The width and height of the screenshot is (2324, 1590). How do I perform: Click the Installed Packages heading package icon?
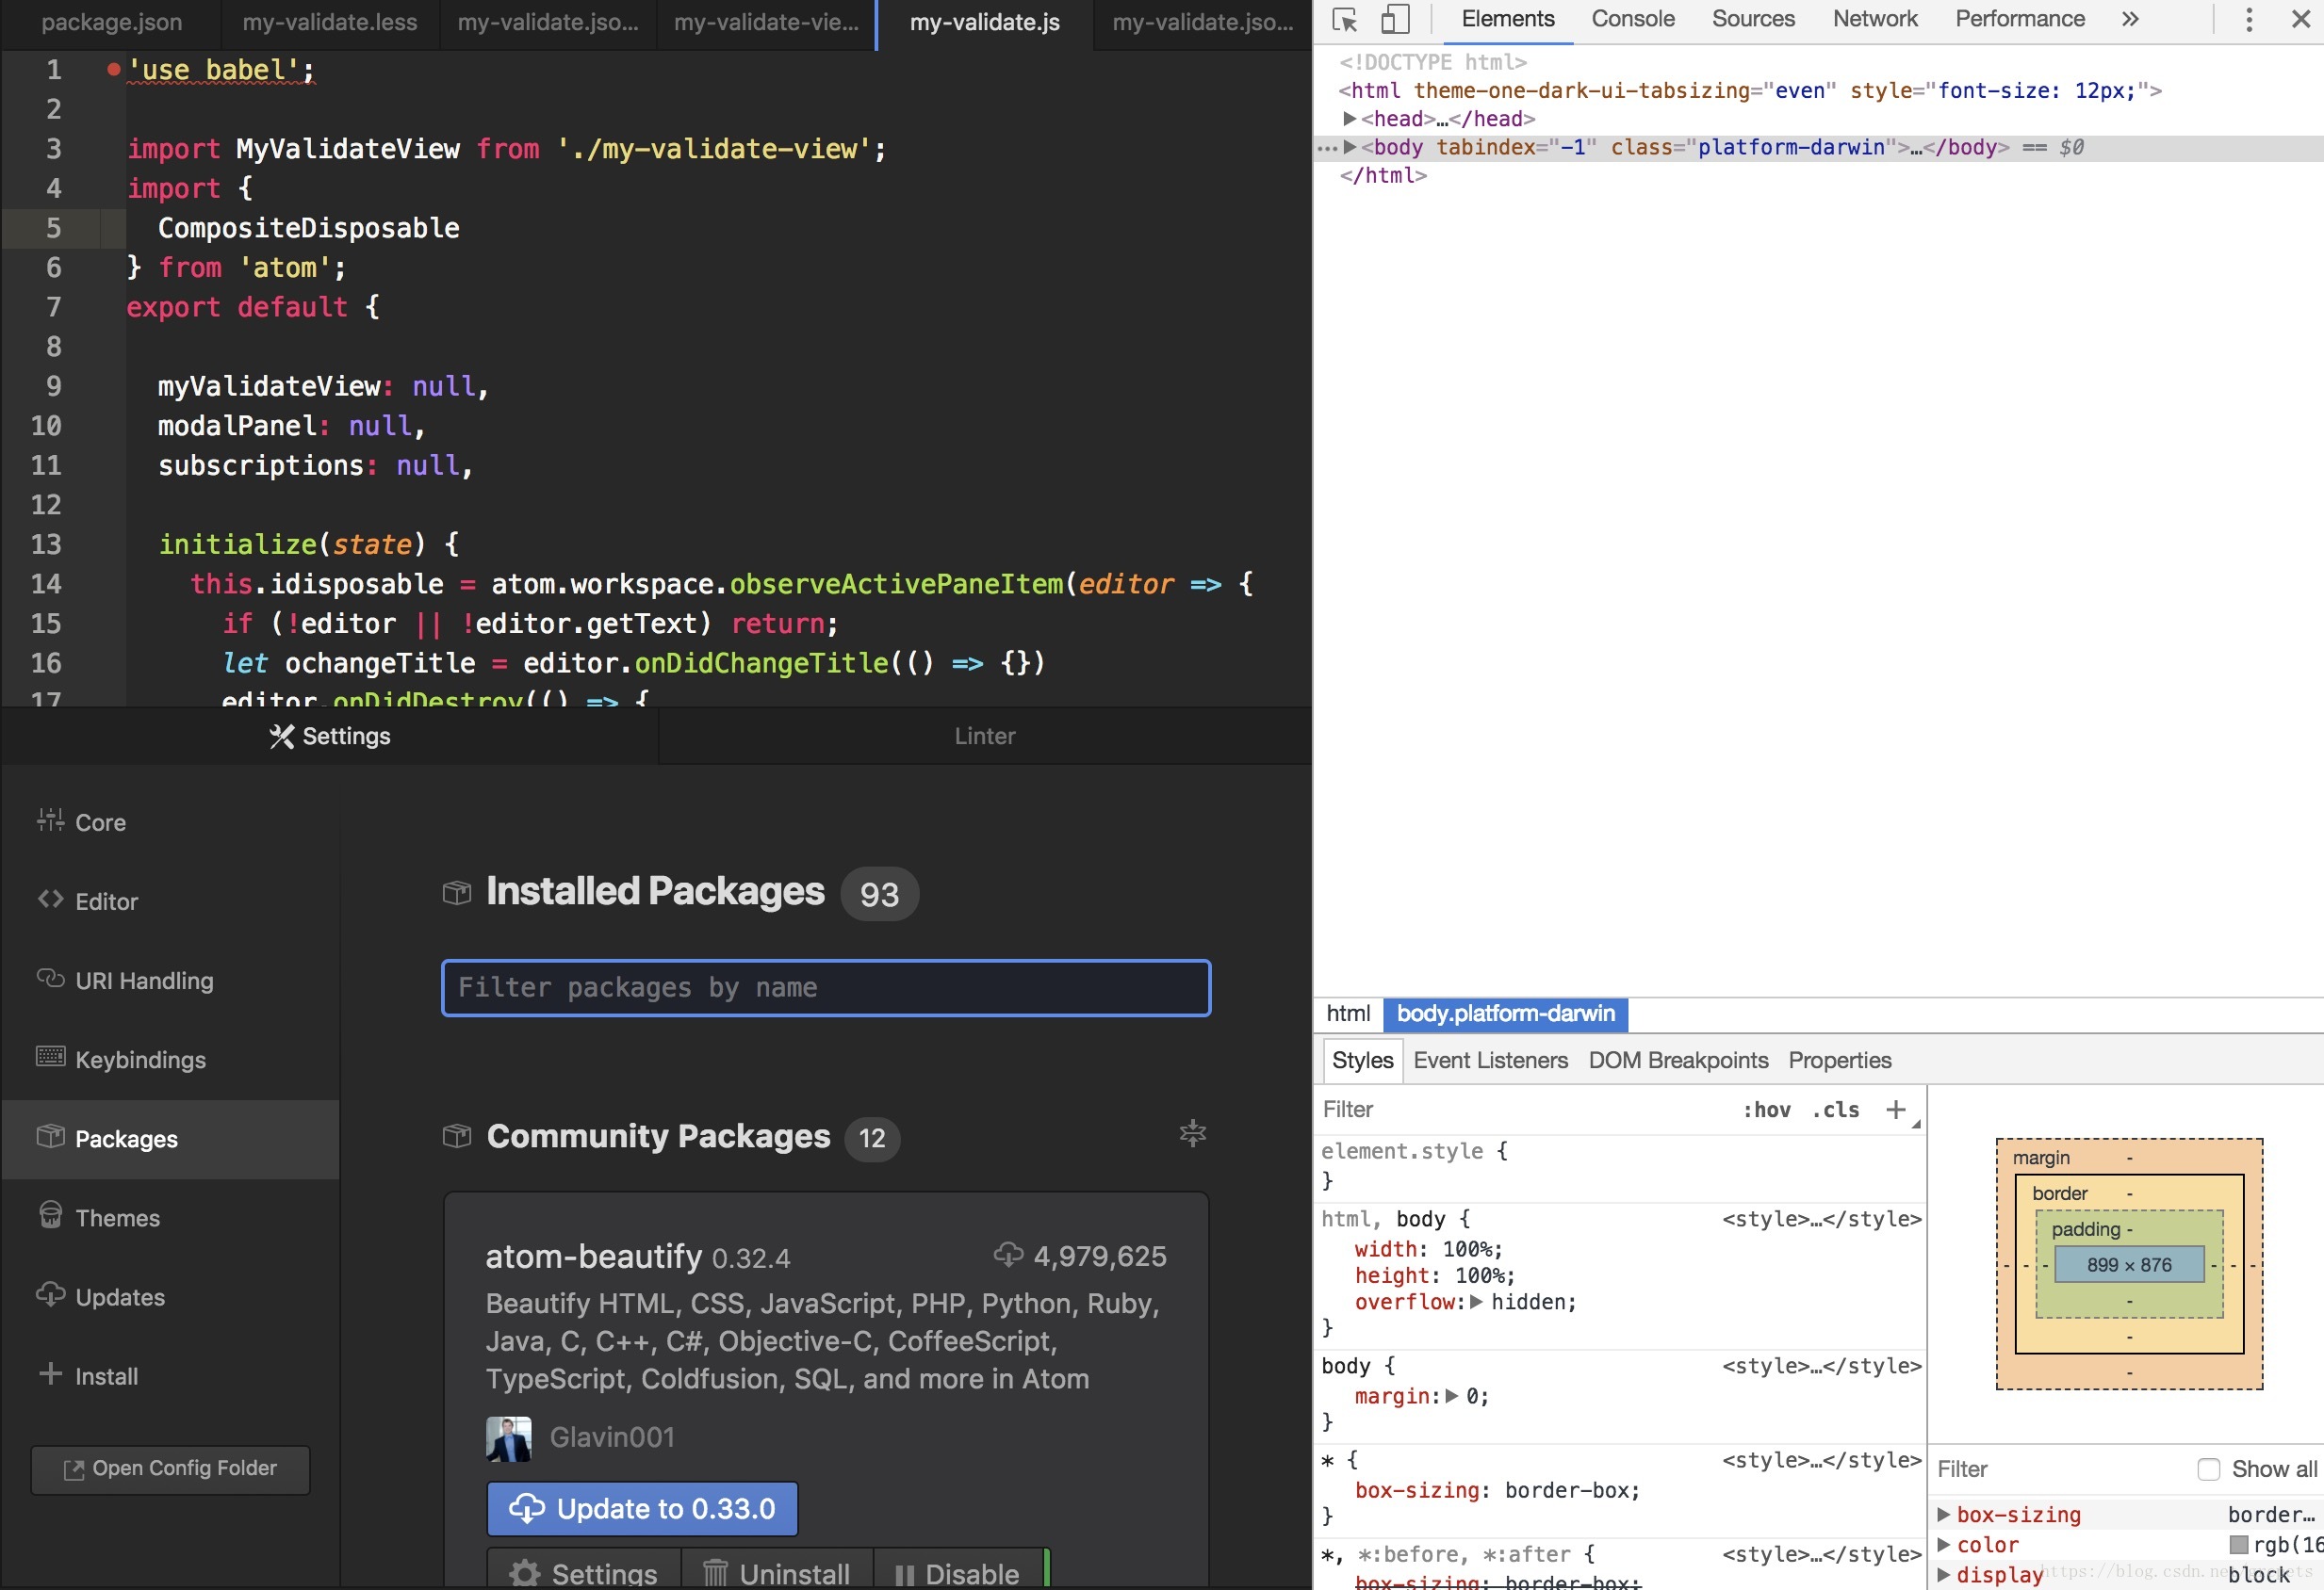457,892
